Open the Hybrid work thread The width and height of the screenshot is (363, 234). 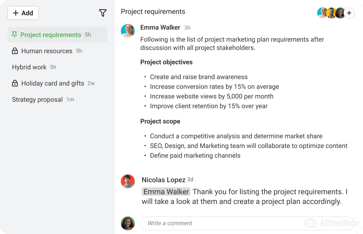29,67
